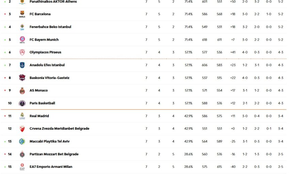Open the Real Madrid team name link
This screenshot has height=174, width=291.
[x=39, y=116]
